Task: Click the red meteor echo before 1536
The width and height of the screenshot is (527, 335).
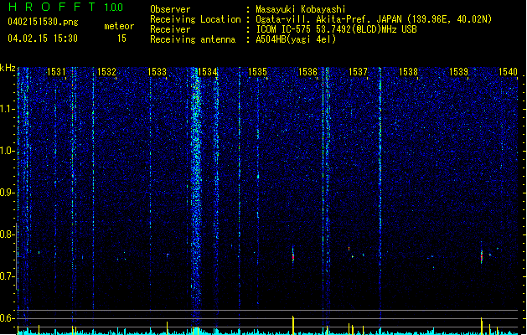Action: point(293,255)
